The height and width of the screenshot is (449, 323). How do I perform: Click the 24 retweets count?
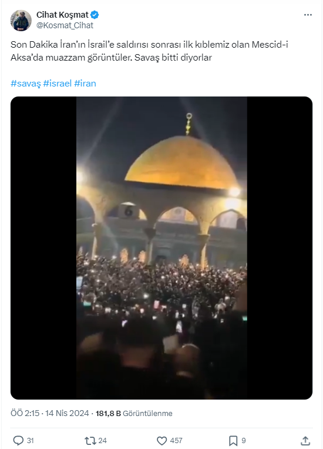[x=102, y=441]
